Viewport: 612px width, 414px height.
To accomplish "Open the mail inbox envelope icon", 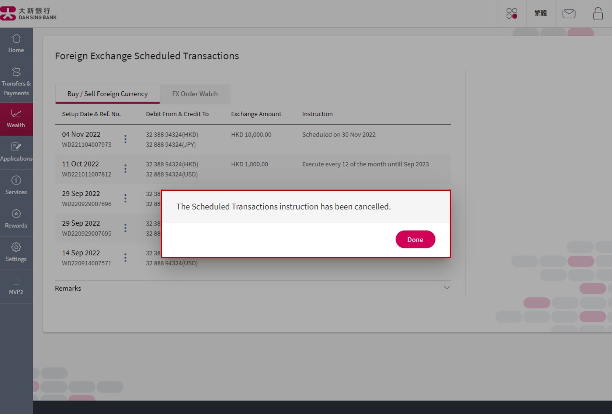I will 569,14.
